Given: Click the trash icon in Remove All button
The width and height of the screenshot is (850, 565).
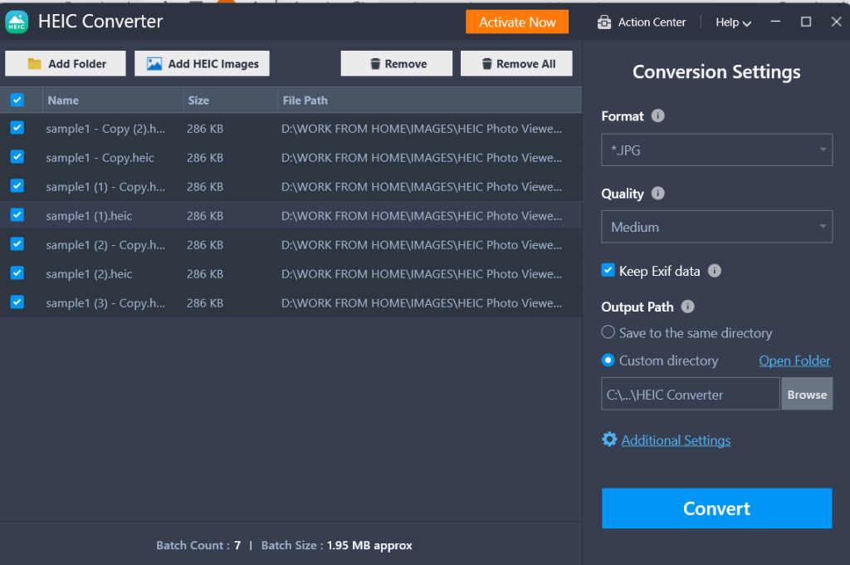Looking at the screenshot, I should click(x=486, y=63).
